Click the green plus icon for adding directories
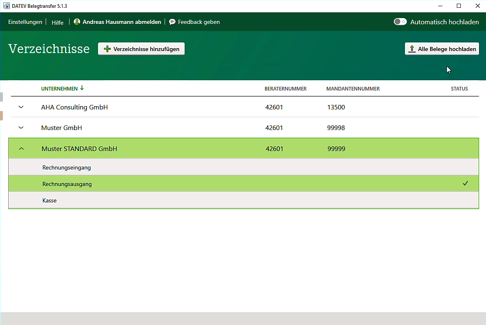This screenshot has width=486, height=325. click(107, 49)
